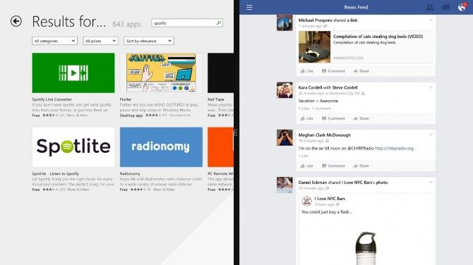Open the orange PC Remote app tile
The height and width of the screenshot is (265, 473).
220,147
